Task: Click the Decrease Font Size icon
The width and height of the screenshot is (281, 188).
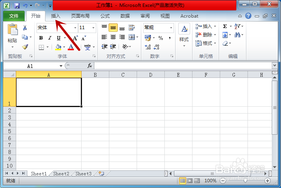Action: [x=84, y=38]
